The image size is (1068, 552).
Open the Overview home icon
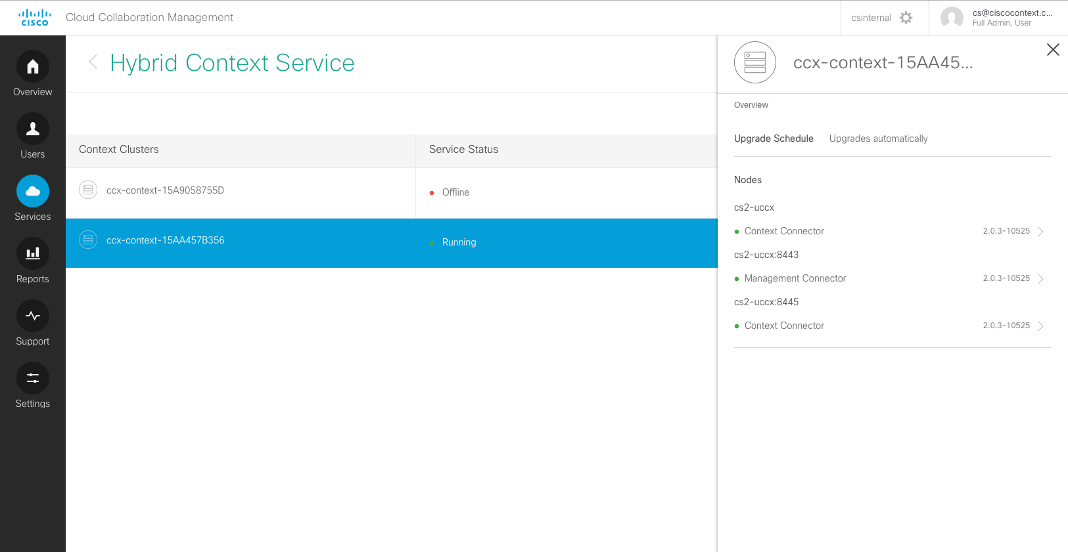[x=33, y=66]
